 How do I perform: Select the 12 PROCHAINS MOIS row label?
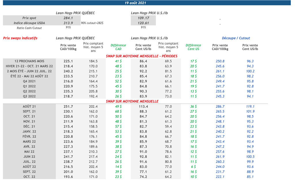29,61
